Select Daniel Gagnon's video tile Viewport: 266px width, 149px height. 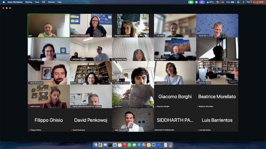175,49
